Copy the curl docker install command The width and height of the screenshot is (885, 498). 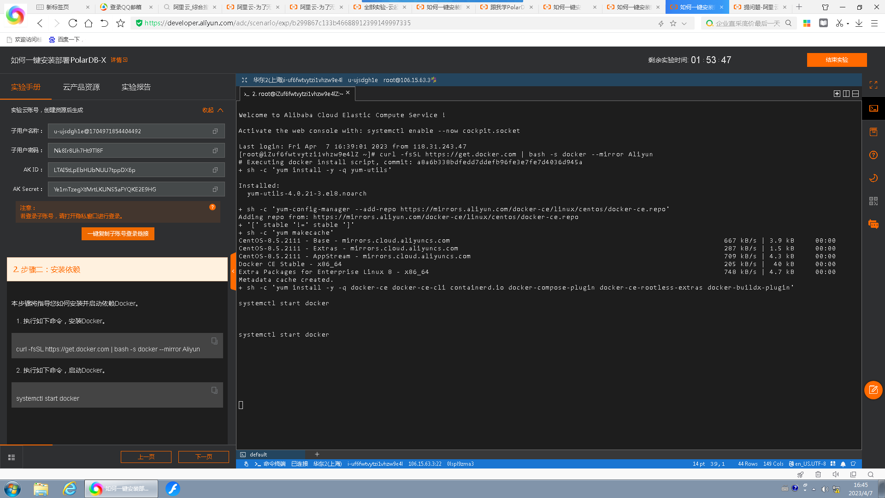click(214, 341)
